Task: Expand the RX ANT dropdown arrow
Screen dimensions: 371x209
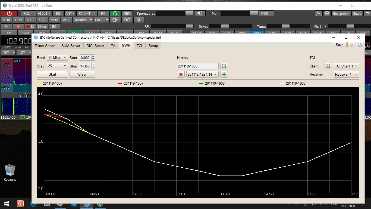Action: (x=95, y=13)
